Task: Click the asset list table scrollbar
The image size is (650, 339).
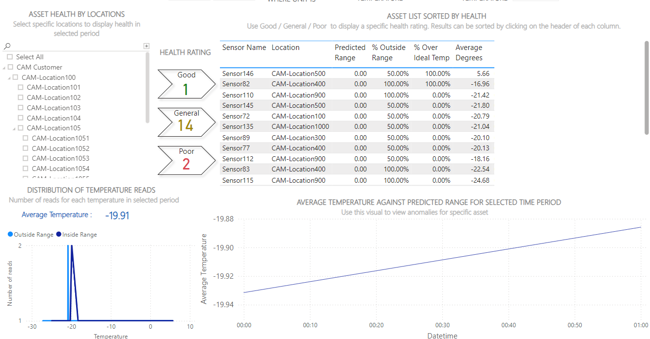Action: (x=647, y=87)
